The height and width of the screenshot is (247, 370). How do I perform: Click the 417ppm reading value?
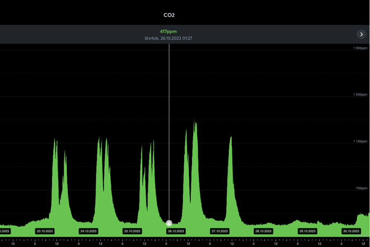click(x=168, y=31)
